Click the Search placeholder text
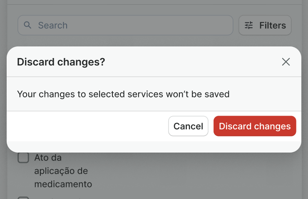The height and width of the screenshot is (199, 308). [x=53, y=25]
